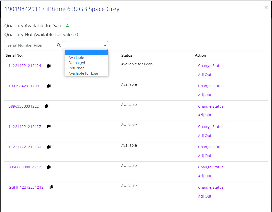Click Available status of serial 190198429117001
This screenshot has width=272, height=212.
(x=129, y=84)
